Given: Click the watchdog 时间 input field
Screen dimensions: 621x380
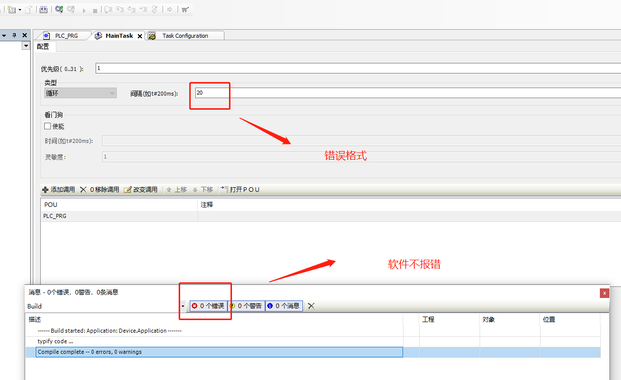Looking at the screenshot, I should (x=361, y=141).
